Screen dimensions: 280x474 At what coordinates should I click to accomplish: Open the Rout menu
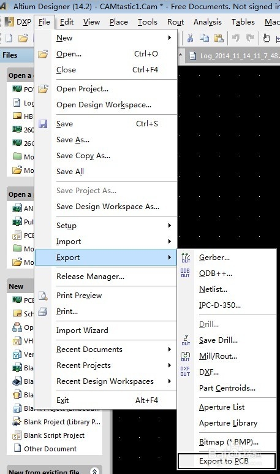[x=175, y=22]
